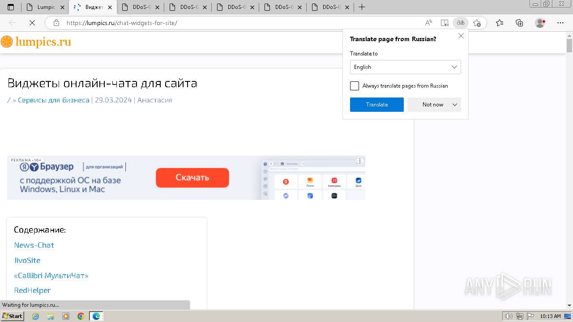The image size is (573, 322).
Task: Launch Google Chrome from the taskbar
Action: pos(81,316)
